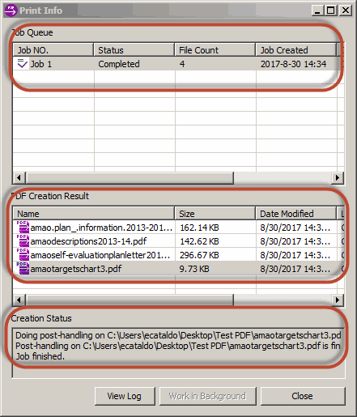Click the 2017-8-30 14:34 job created cell
The image size is (357, 417).
tap(293, 64)
